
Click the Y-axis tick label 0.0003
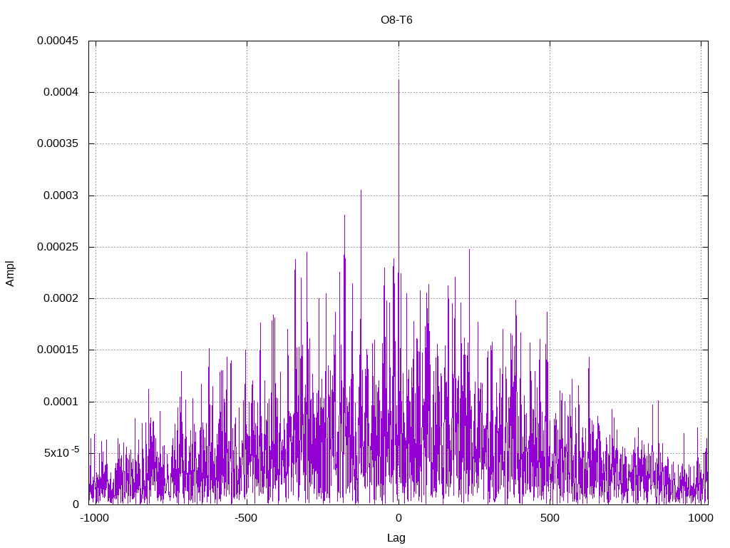[61, 196]
